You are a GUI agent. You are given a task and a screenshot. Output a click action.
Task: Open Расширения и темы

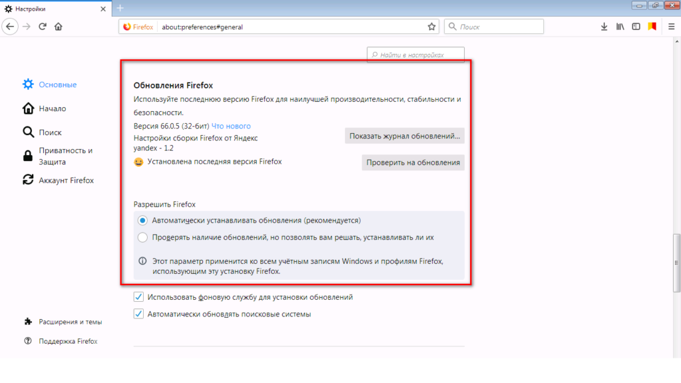click(63, 322)
